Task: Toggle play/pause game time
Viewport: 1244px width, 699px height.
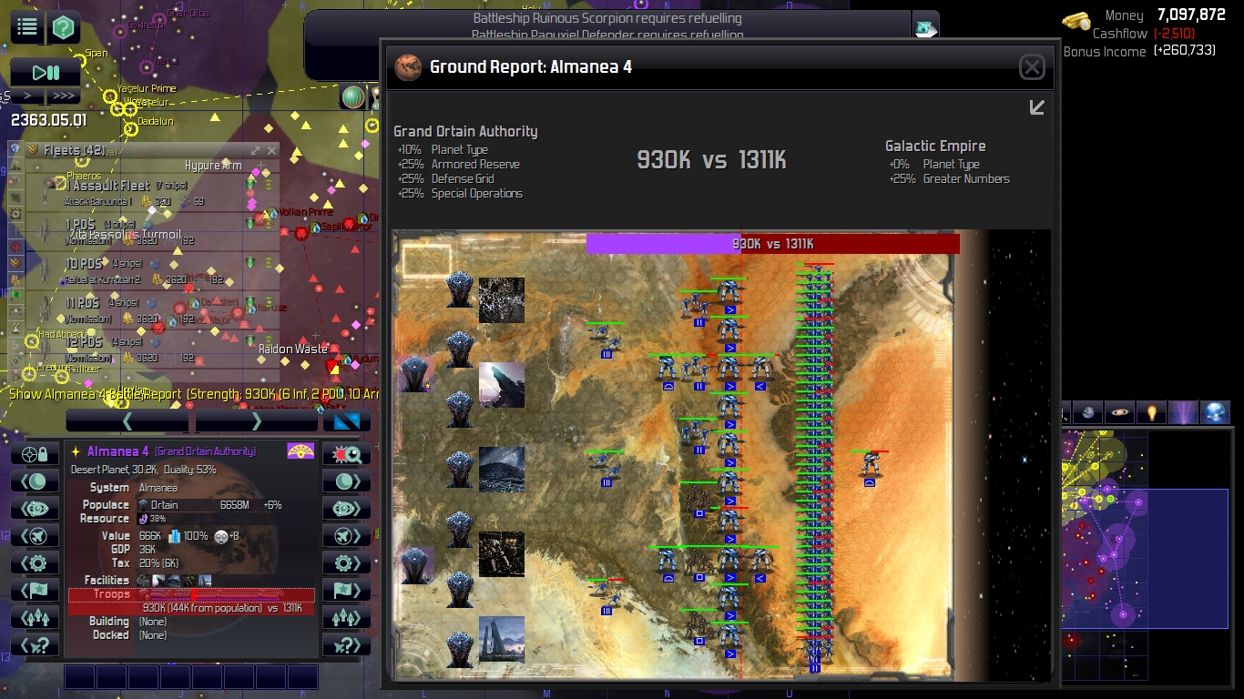Action: point(46,73)
